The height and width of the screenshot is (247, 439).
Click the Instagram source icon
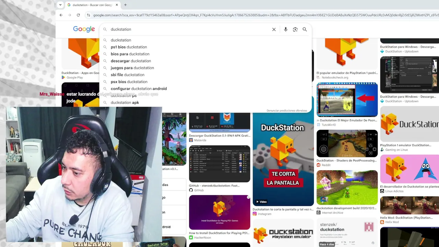coord(254,214)
